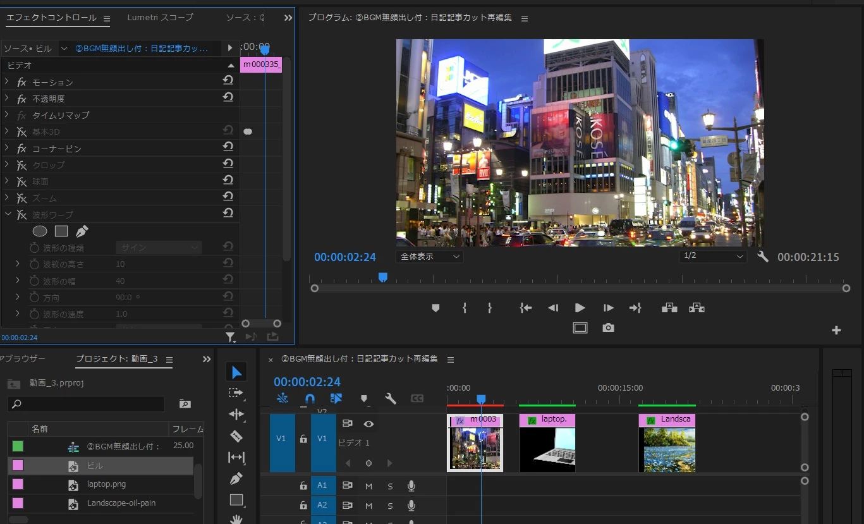Click the program monitor playhead scrubber
This screenshot has height=524, width=864.
click(x=382, y=277)
